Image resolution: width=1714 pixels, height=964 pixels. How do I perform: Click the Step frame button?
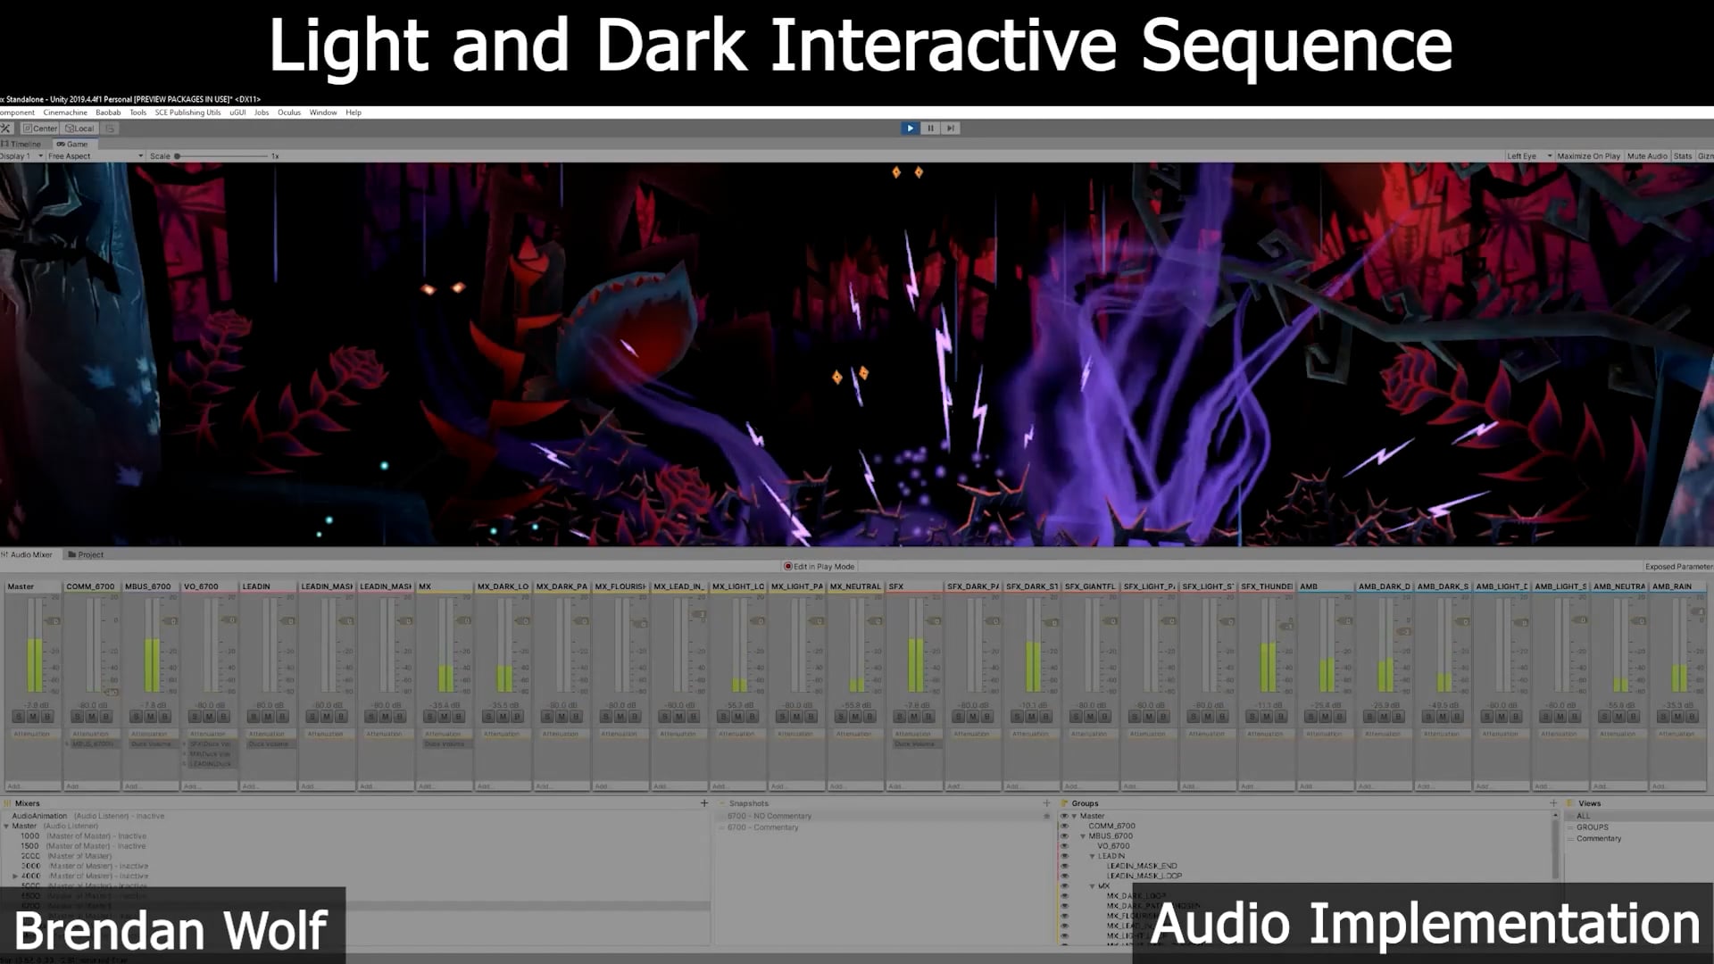coord(951,129)
